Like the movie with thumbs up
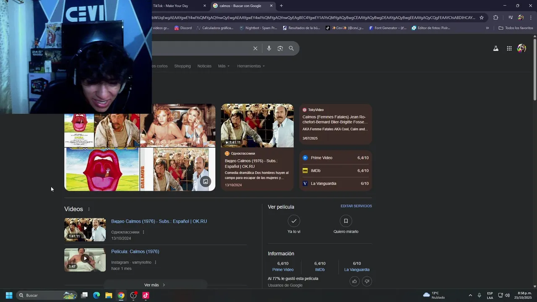Screen dimensions: 537x302 coord(355,281)
